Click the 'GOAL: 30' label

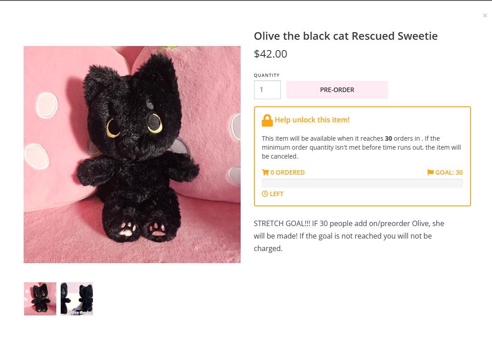point(449,172)
